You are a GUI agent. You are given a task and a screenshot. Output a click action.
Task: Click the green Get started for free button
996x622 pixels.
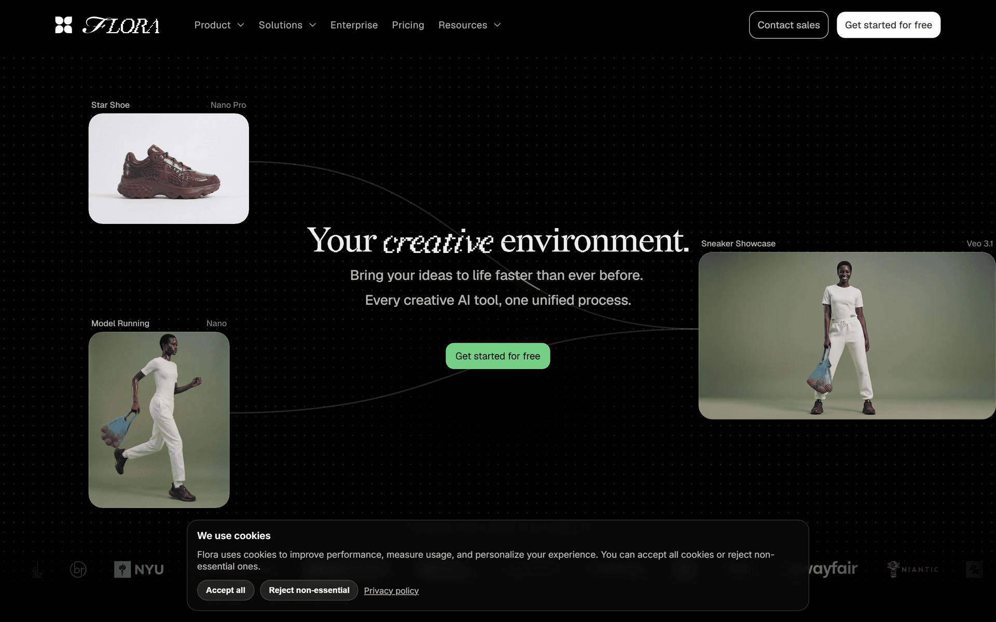[497, 356]
